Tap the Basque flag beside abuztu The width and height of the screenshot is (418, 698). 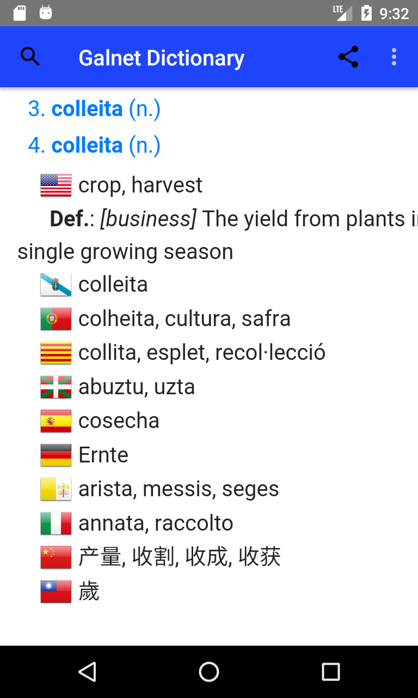tap(56, 387)
